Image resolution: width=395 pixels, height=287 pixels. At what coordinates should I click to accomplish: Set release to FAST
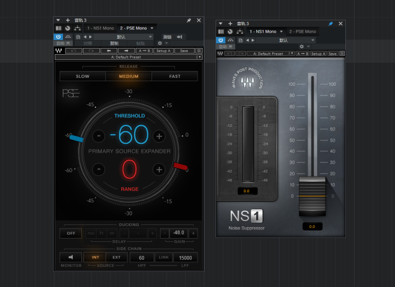(x=174, y=76)
